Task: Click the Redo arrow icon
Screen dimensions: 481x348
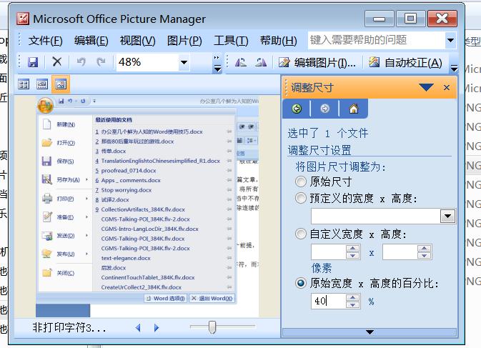Action: click(101, 62)
